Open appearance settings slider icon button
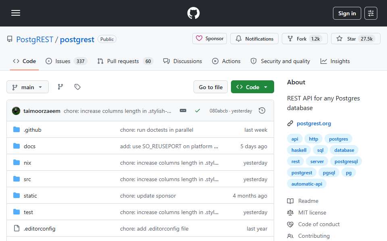This screenshot has height=241, width=387. (x=371, y=13)
